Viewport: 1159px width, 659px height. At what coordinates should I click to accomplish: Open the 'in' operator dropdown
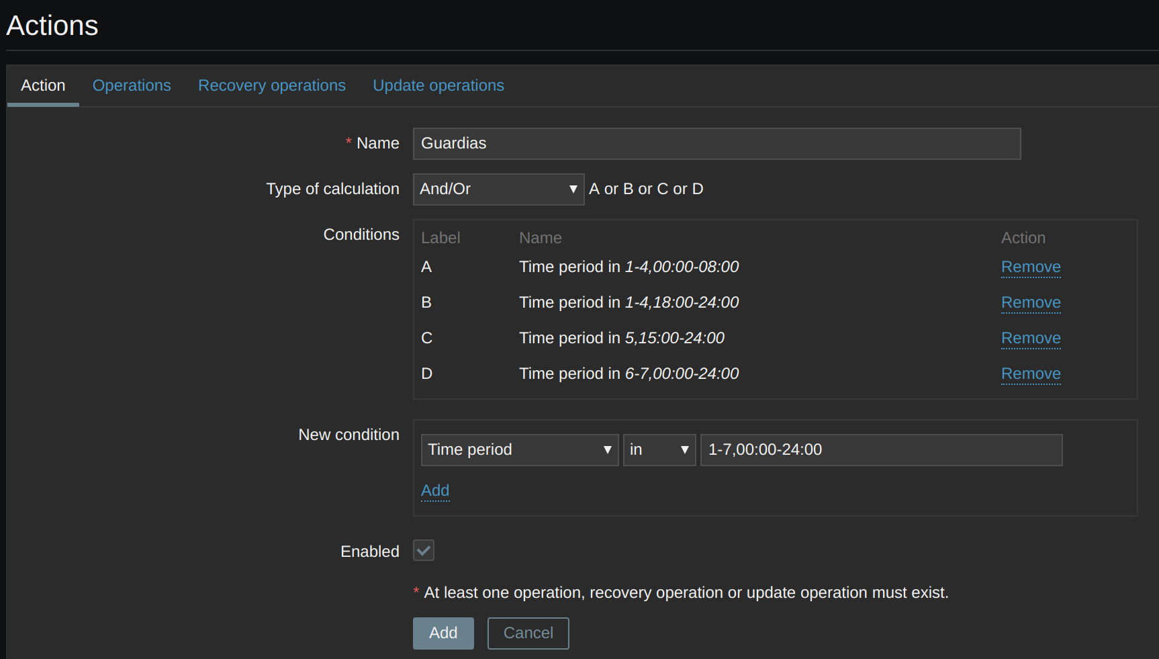pos(658,450)
